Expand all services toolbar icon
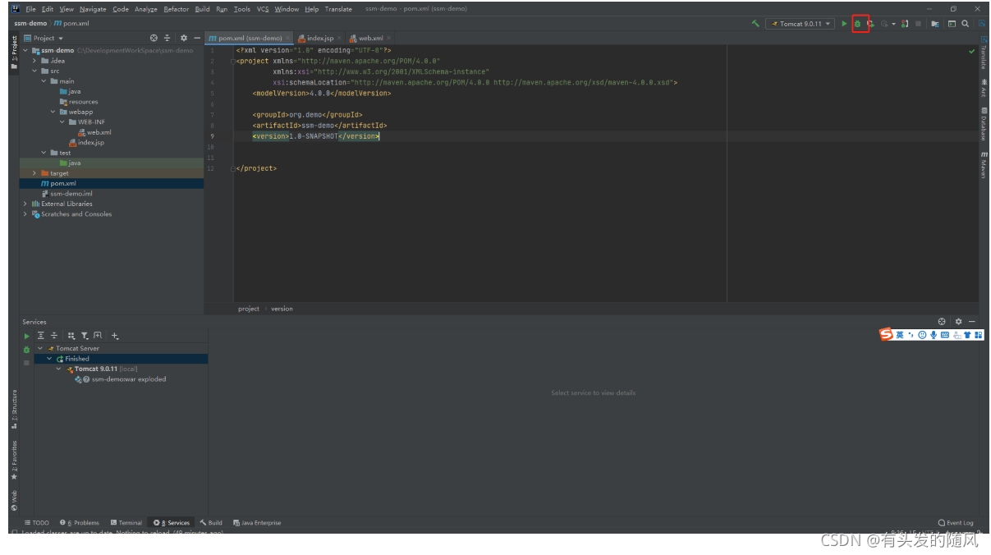The width and height of the screenshot is (991, 555). point(41,336)
